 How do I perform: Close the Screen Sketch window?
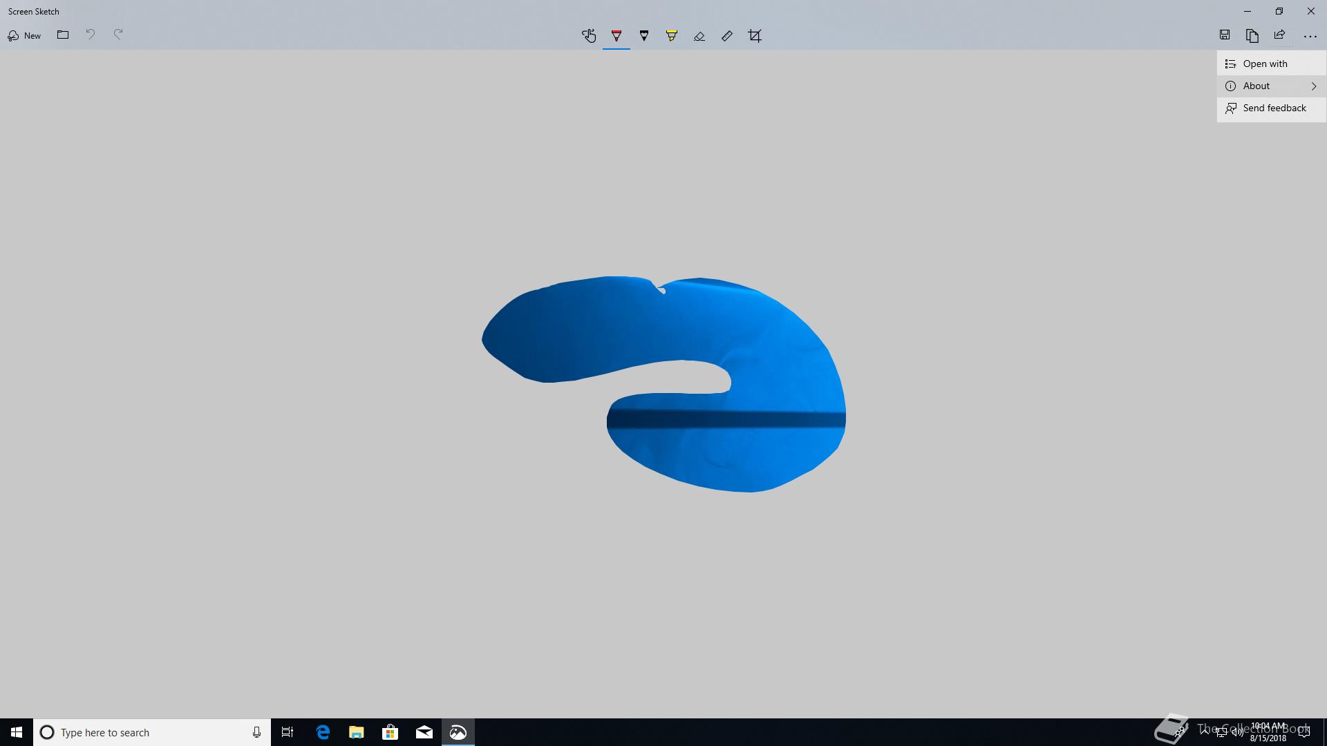click(1311, 11)
